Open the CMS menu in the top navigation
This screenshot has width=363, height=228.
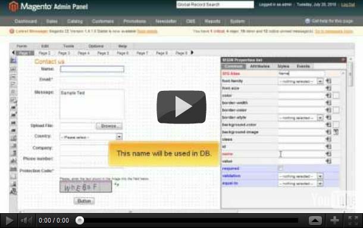tap(190, 21)
